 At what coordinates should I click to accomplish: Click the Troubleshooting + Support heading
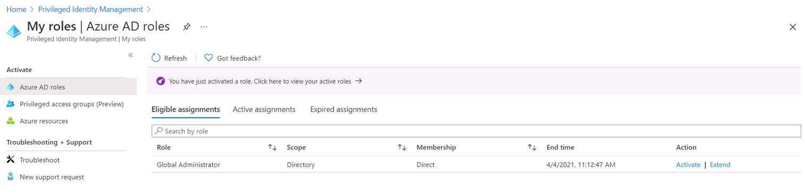point(49,142)
